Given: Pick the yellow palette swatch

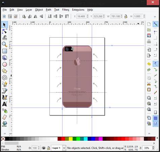Looking at the screenshot, I should pos(71,139).
